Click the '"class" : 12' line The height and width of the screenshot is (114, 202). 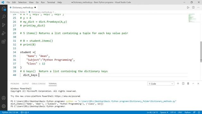click(x=36, y=64)
